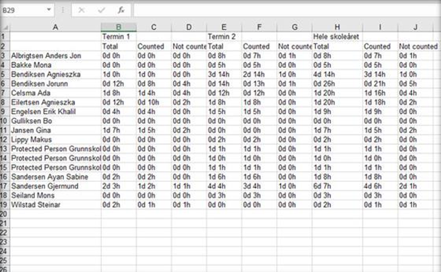
Task: Click the Select All corner triangle
Action: click(x=5, y=27)
